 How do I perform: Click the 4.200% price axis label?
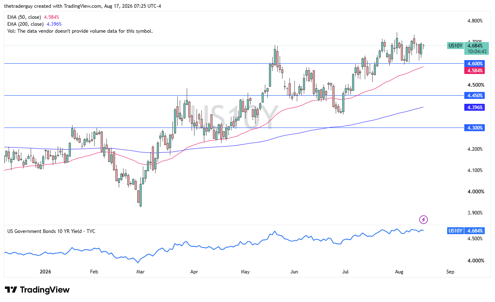coord(475,149)
